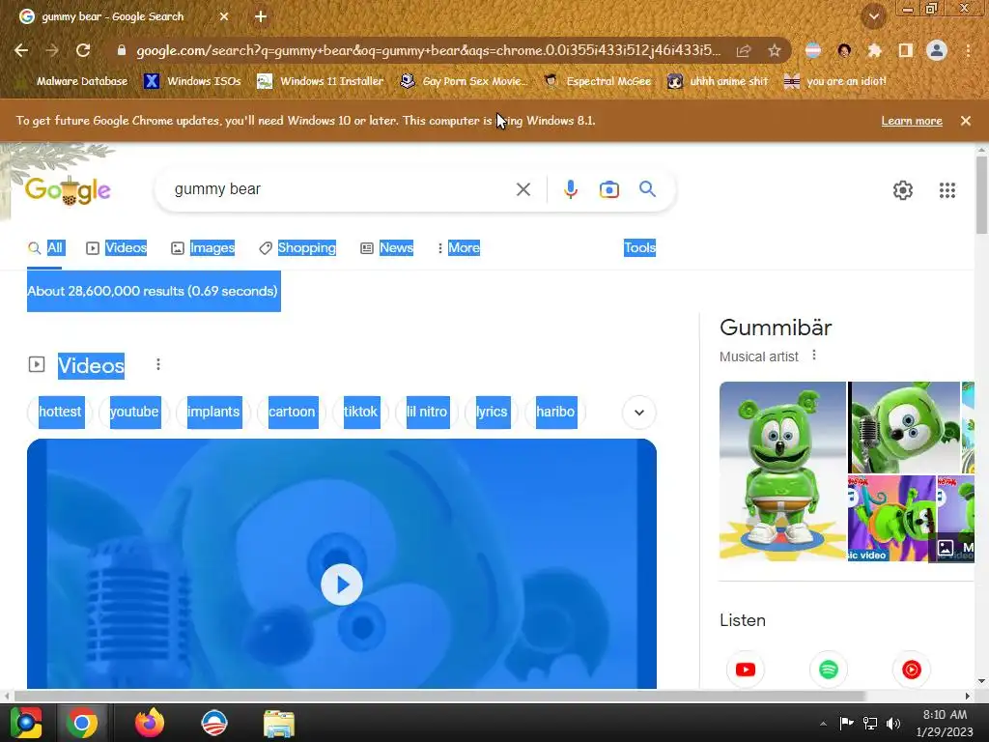Show hidden system tray icons

pos(823,724)
